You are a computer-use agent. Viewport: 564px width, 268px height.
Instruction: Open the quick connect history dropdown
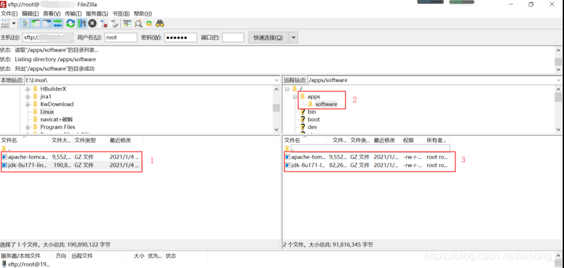pos(294,37)
